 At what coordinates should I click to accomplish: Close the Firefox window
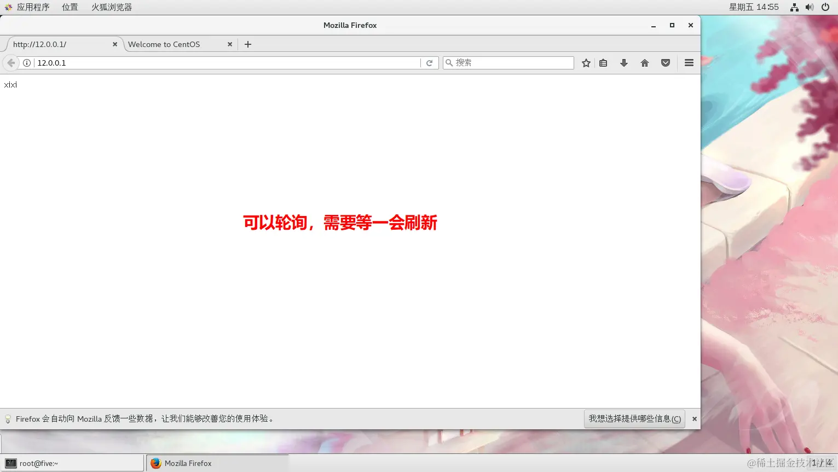pos(691,25)
